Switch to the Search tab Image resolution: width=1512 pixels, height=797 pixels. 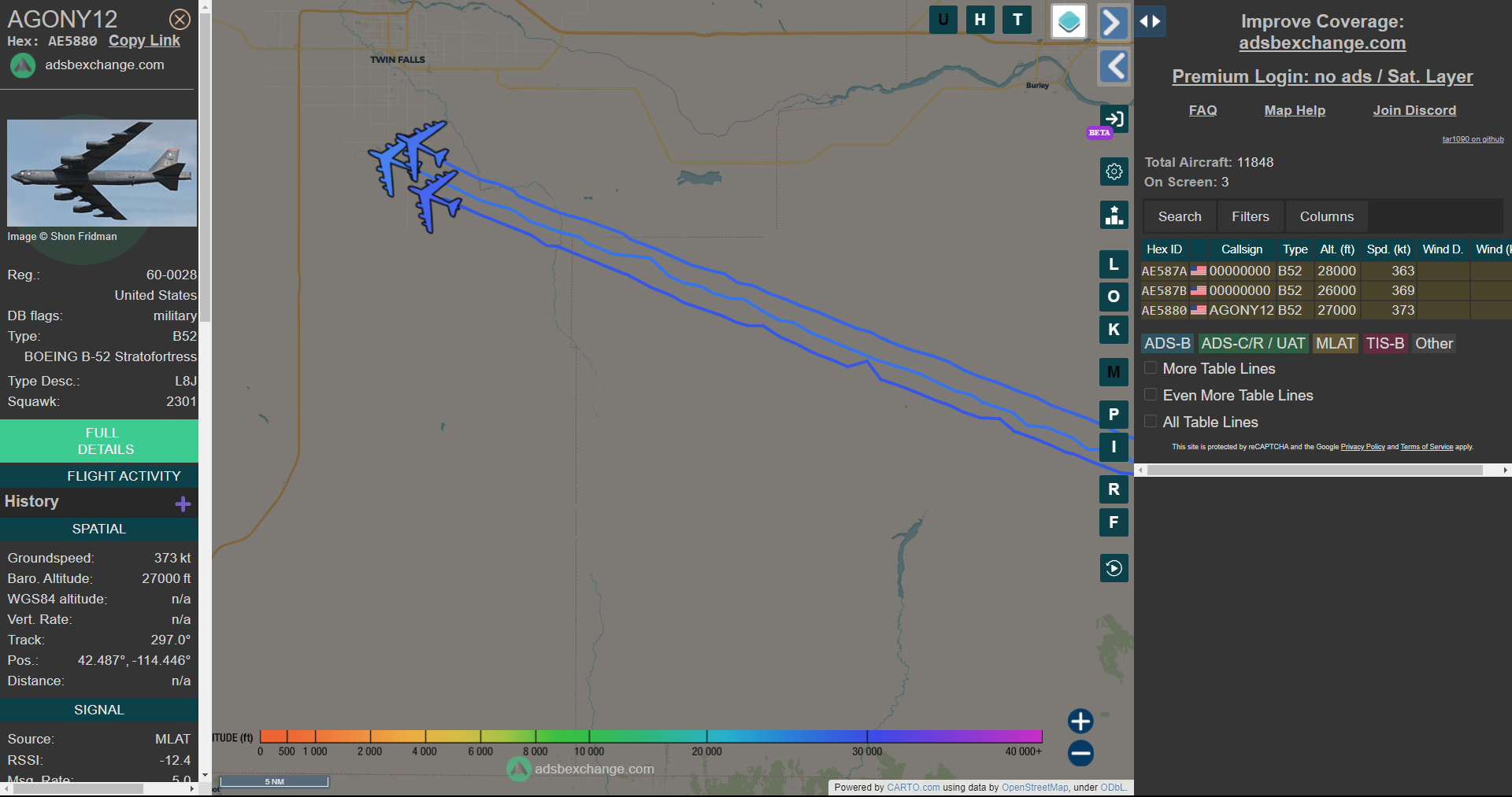pyautogui.click(x=1180, y=216)
